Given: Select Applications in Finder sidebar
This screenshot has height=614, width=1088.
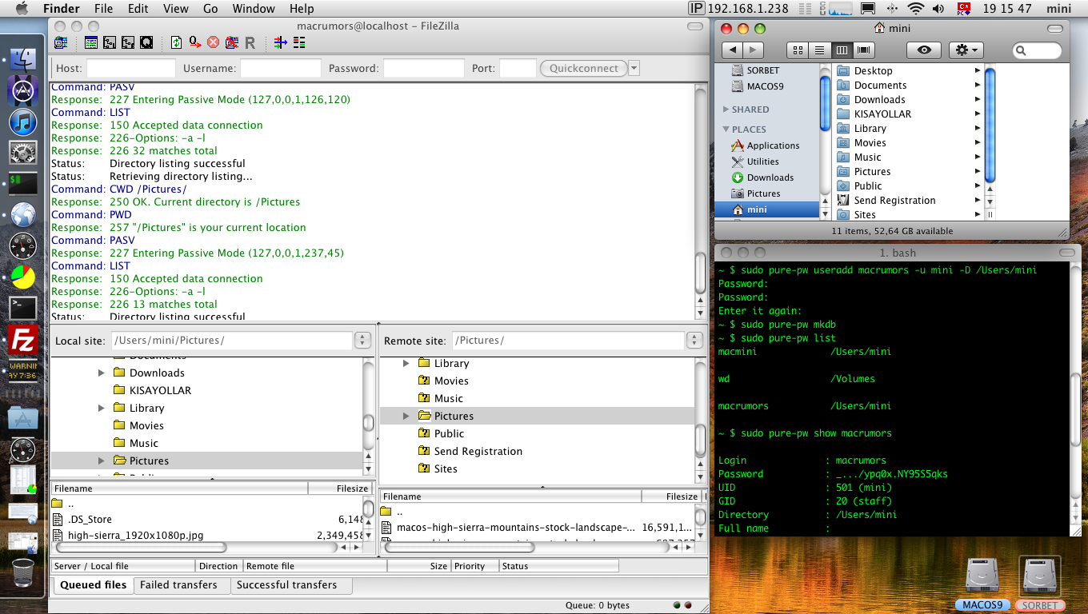Looking at the screenshot, I should (766, 146).
